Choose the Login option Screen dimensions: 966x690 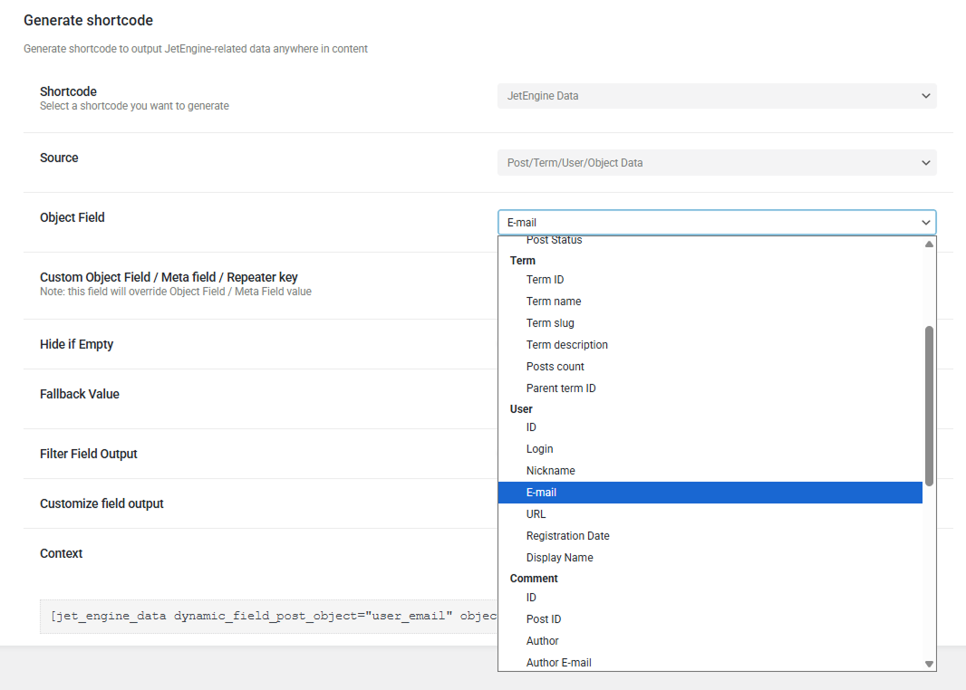(710, 449)
